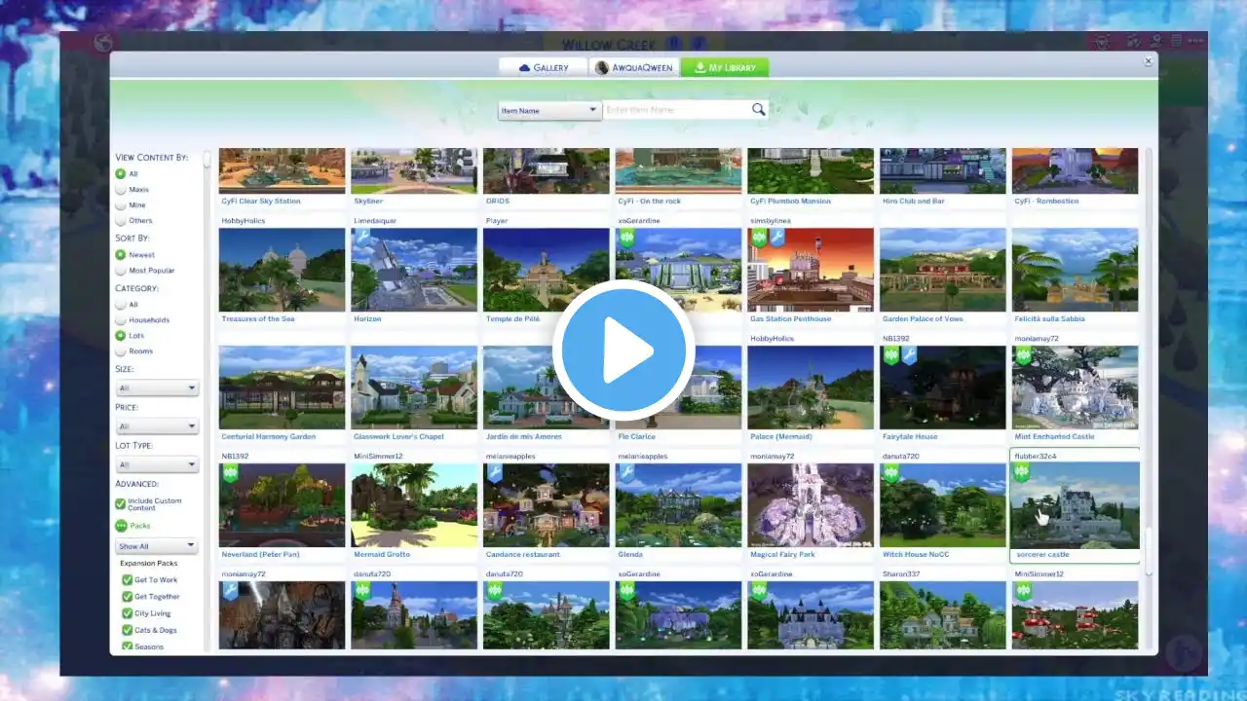
Task: Sort by Newest
Action: [121, 255]
